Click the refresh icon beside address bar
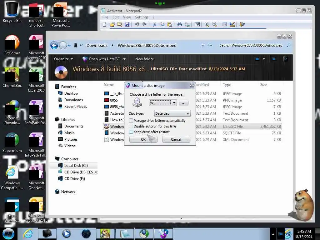This screenshot has width=320, height=240. [x=210, y=45]
